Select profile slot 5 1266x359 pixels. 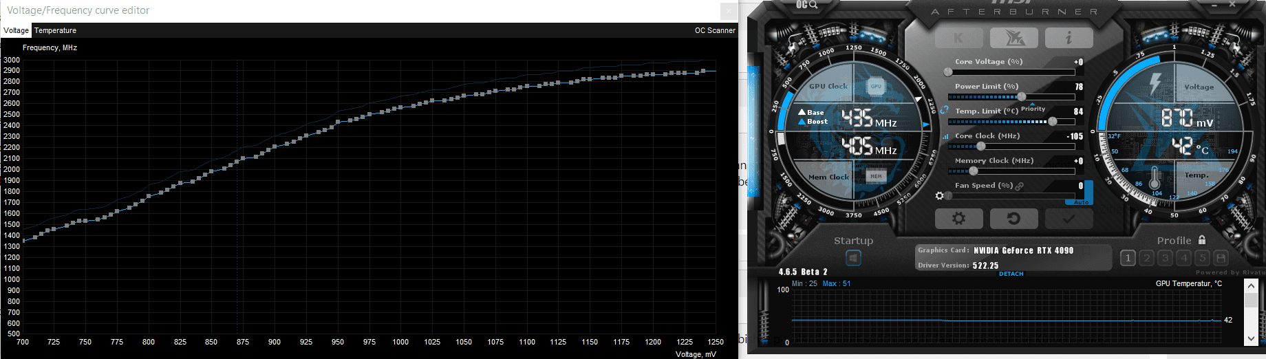(1202, 258)
